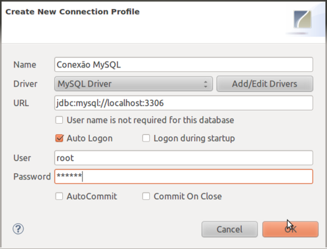The height and width of the screenshot is (249, 327).
Task: Click the 'Create New Connection Profile' title
Action: pyautogui.click(x=72, y=12)
